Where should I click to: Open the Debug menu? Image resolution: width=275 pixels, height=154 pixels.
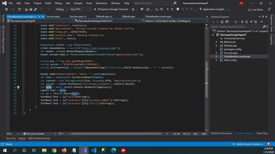58,3
